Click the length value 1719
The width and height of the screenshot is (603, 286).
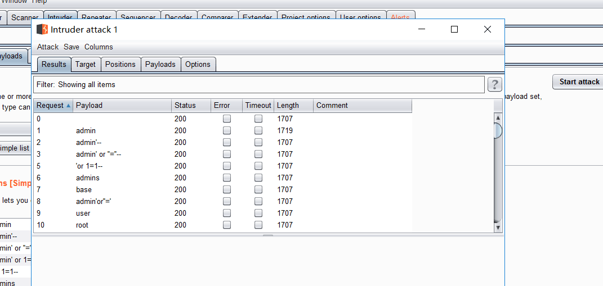point(284,130)
